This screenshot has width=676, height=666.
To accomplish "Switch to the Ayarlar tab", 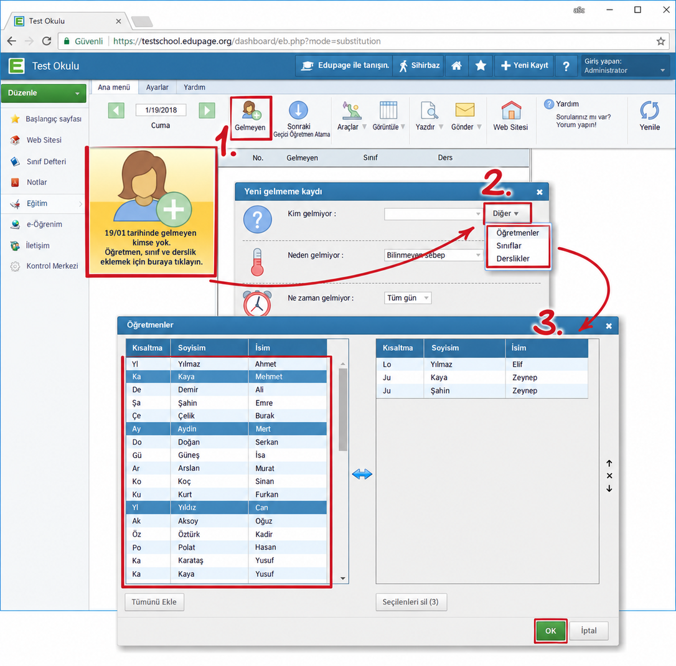I will pyautogui.click(x=157, y=87).
